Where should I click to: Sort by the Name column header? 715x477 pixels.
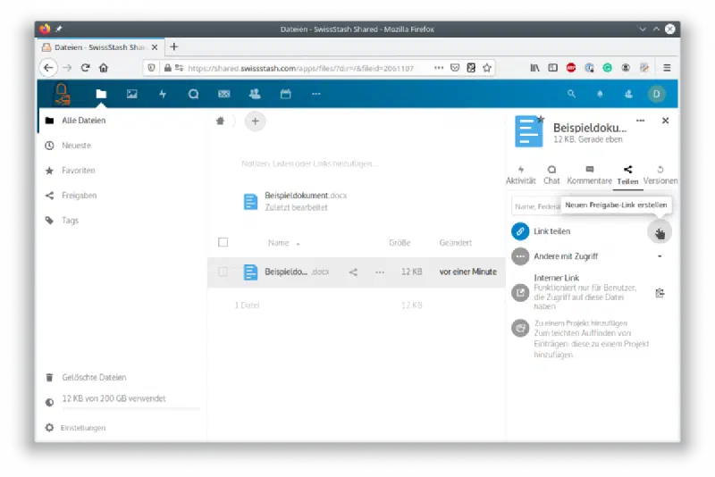[x=279, y=243]
